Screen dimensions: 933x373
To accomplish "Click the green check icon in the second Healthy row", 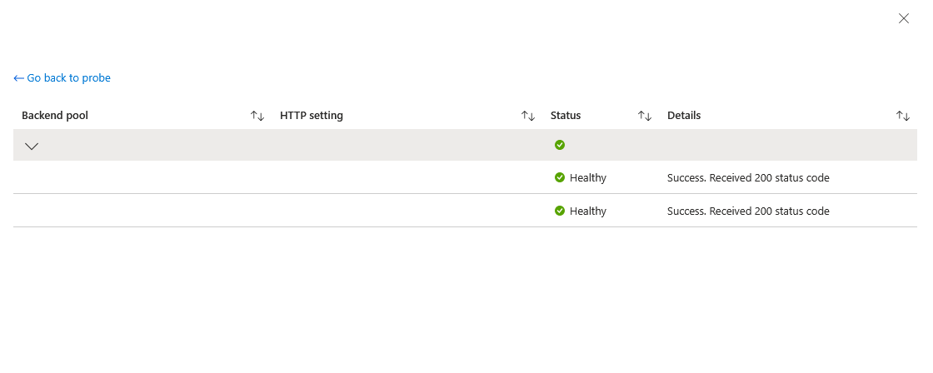I will tap(560, 211).
